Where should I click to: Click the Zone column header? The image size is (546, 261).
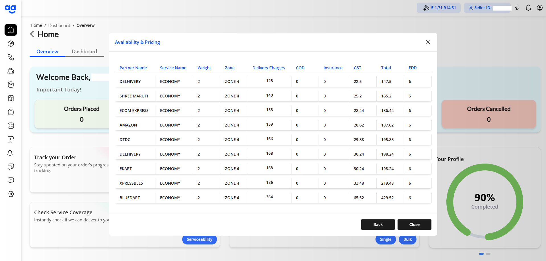coord(230,68)
